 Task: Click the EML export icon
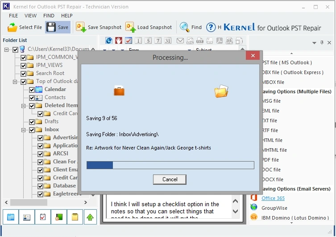(x=190, y=41)
